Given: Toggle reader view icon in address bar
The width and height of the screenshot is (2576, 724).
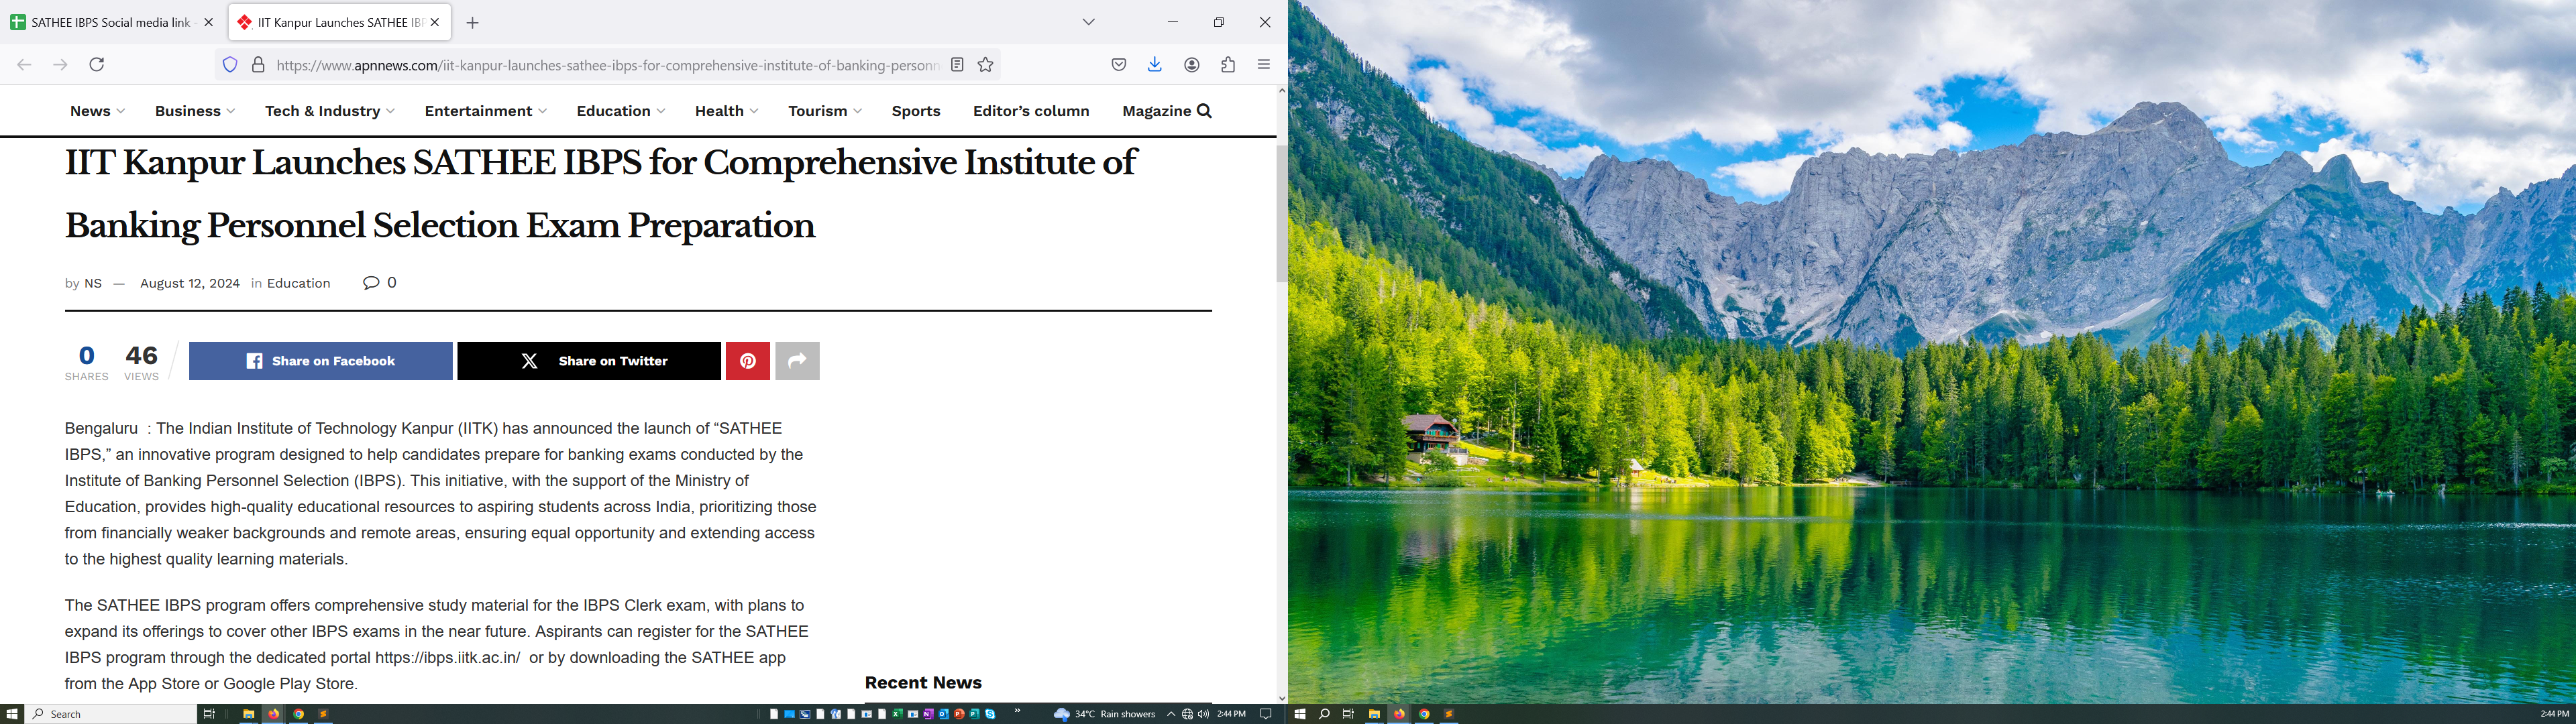Looking at the screenshot, I should (x=957, y=65).
